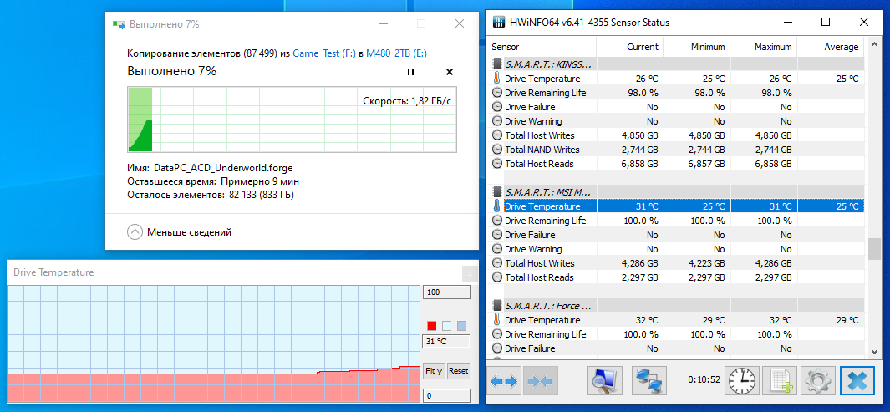Open the M480_2TB (E:) destination link
The image size is (890, 412).
pyautogui.click(x=396, y=53)
